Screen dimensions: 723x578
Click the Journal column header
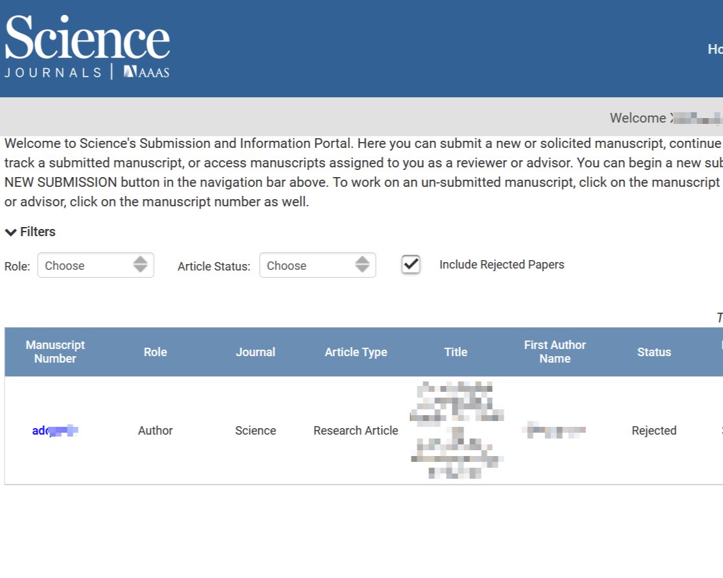(256, 352)
